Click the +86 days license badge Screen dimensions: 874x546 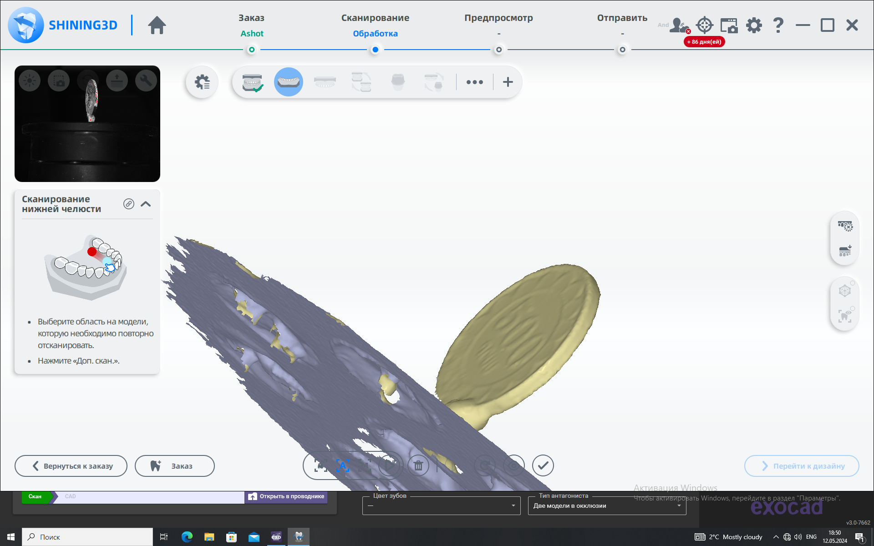point(704,42)
